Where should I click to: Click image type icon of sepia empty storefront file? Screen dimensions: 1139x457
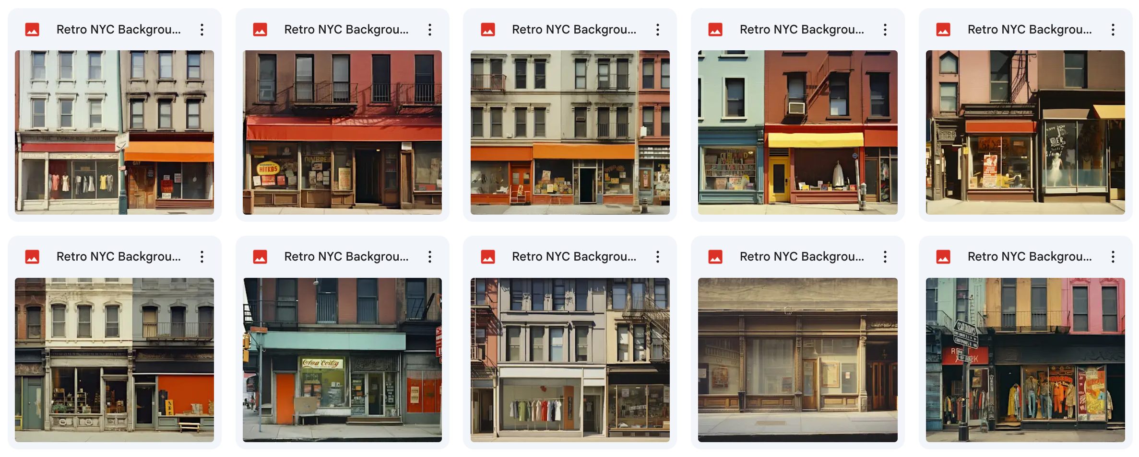pyautogui.click(x=715, y=257)
